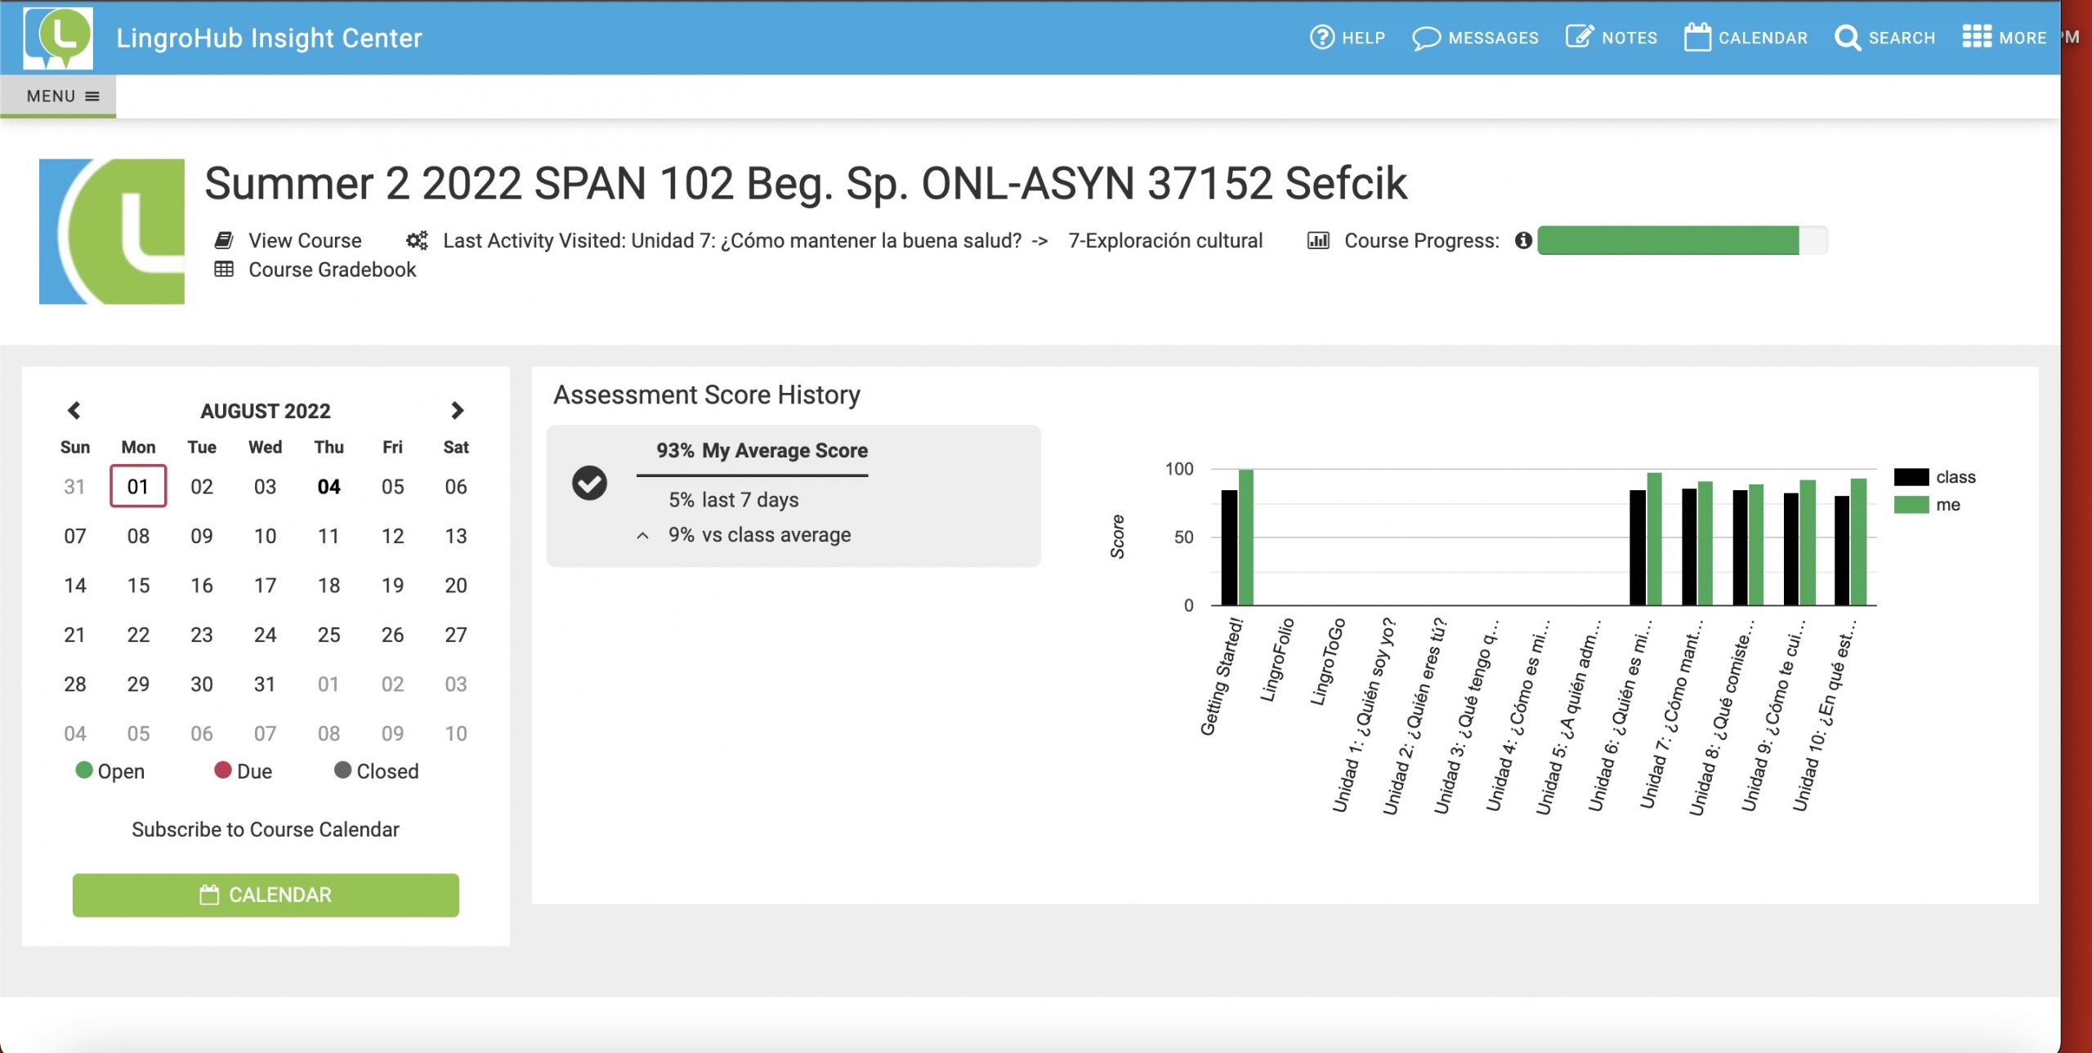2092x1053 pixels.
Task: Click the Last Activity gears icon
Action: (x=417, y=240)
